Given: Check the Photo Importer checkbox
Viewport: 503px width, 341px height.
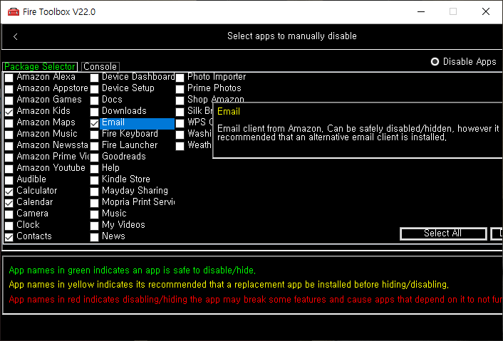Looking at the screenshot, I should (x=180, y=78).
